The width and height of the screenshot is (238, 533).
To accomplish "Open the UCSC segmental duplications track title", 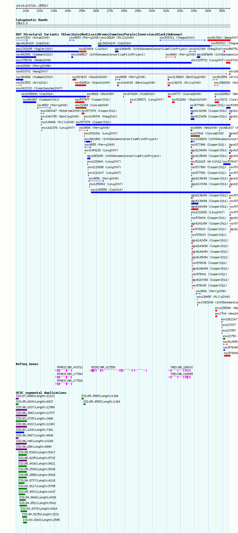I will [x=41, y=393].
